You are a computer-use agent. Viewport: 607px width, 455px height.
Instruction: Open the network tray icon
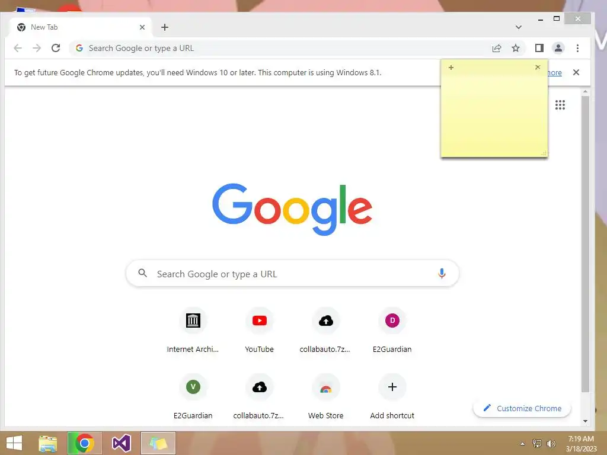pyautogui.click(x=537, y=443)
